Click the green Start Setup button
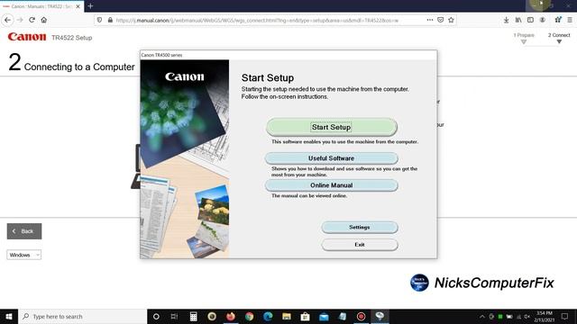Viewport: 577px width, 324px height. click(331, 127)
